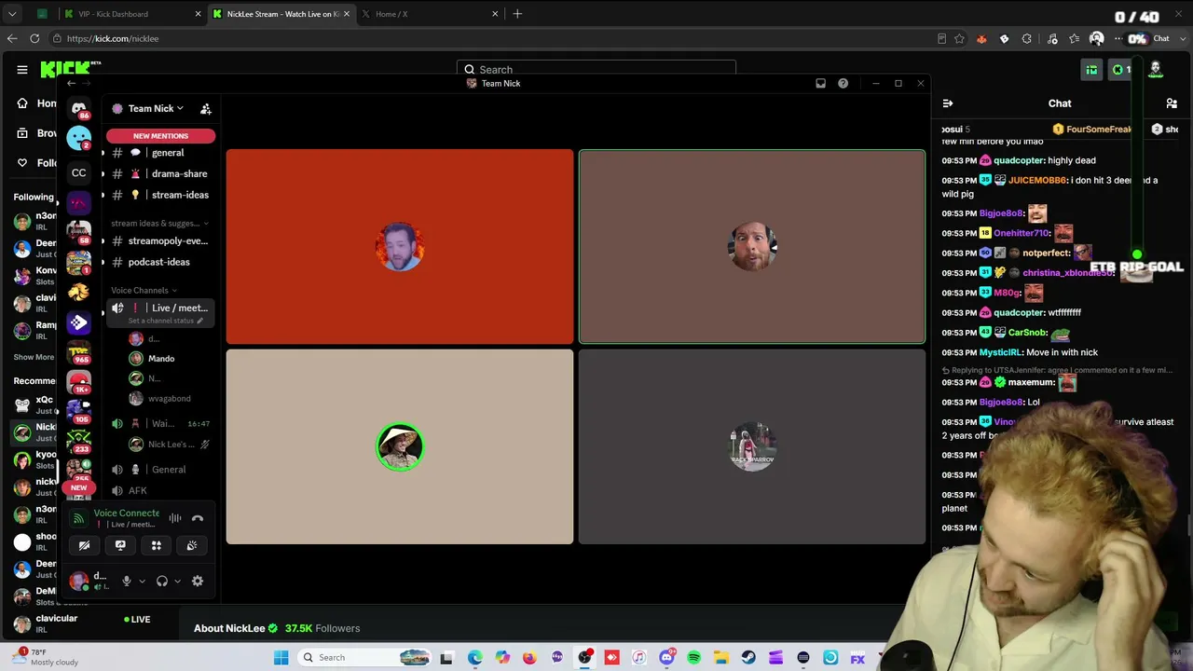Join the General voice channel
Image resolution: width=1193 pixels, height=671 pixels.
pyautogui.click(x=160, y=470)
